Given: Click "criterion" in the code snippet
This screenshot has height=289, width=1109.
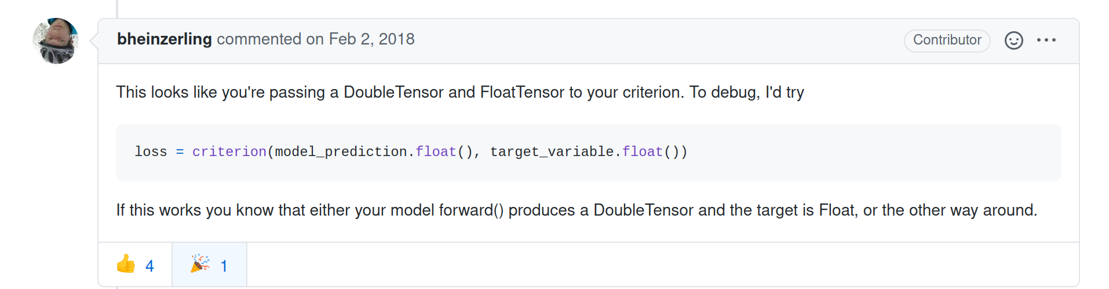Looking at the screenshot, I should (x=229, y=152).
